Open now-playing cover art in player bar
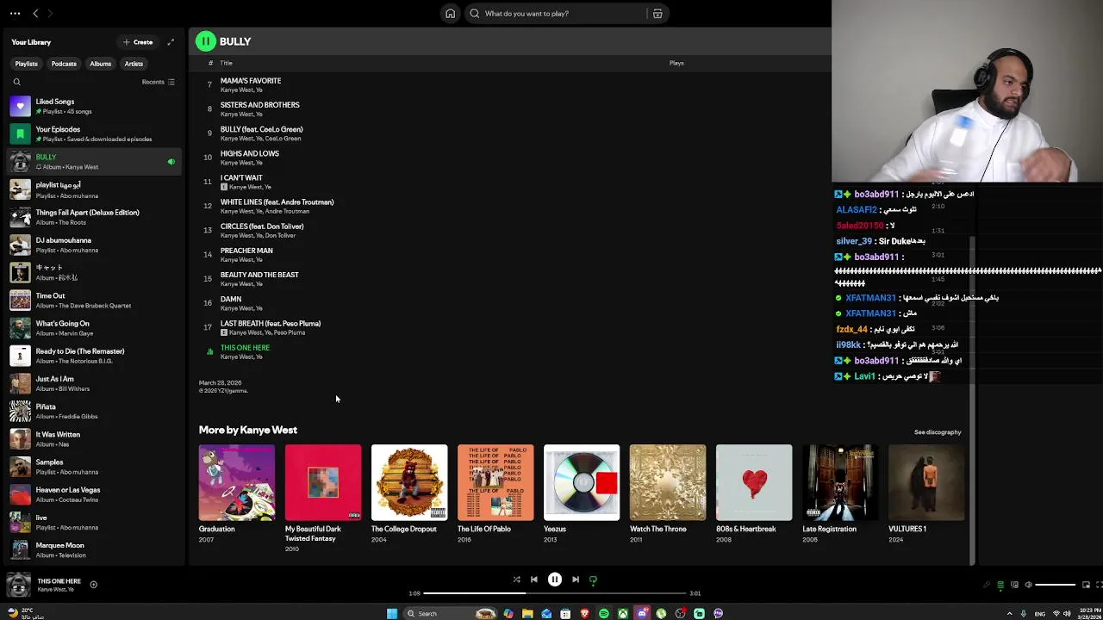 click(x=18, y=585)
